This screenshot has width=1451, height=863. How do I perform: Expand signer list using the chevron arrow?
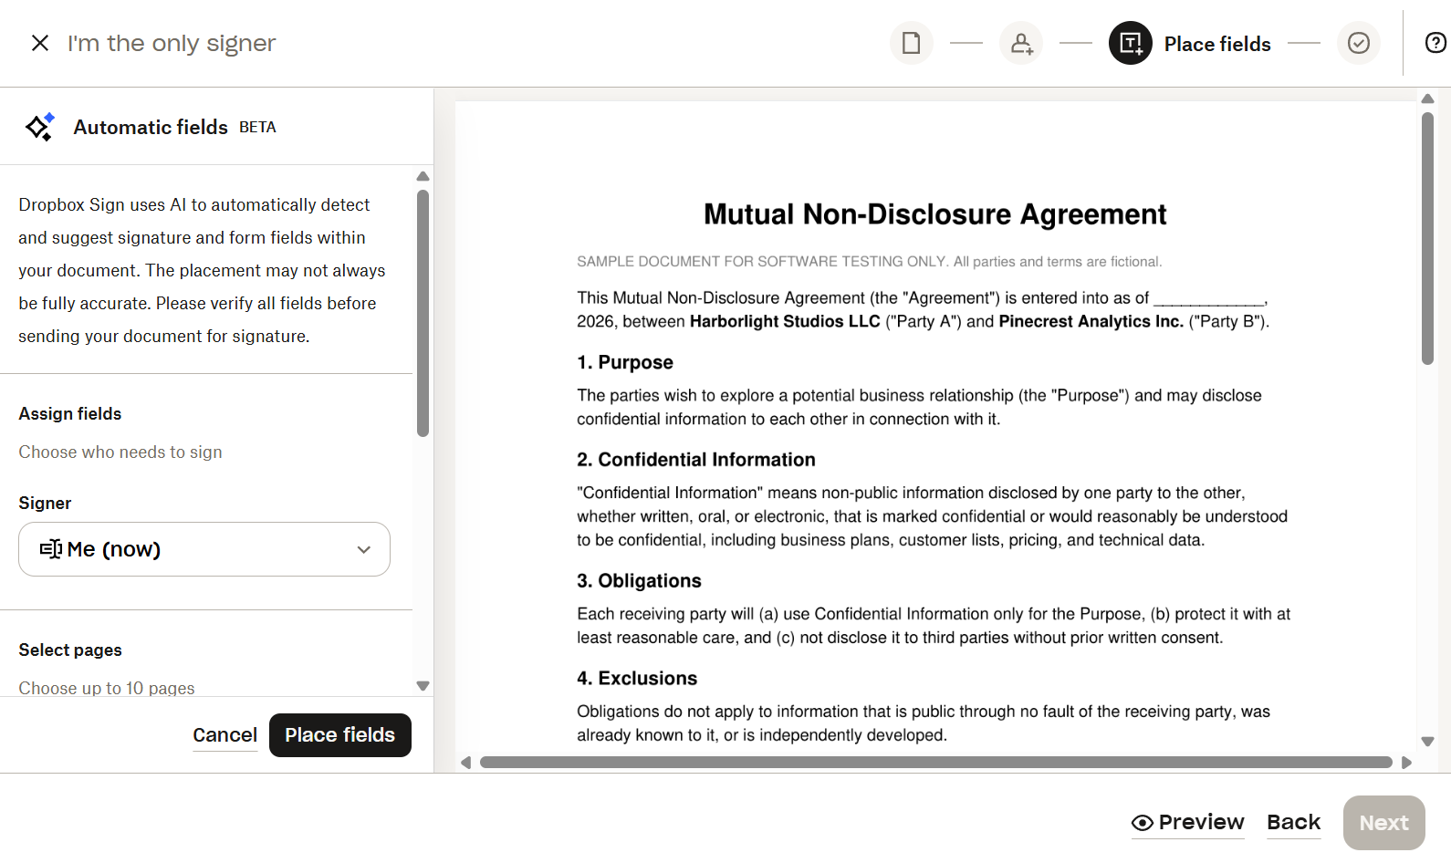tap(364, 549)
